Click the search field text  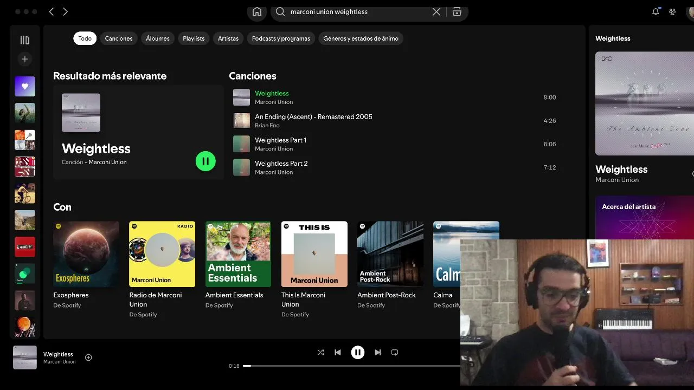(329, 12)
